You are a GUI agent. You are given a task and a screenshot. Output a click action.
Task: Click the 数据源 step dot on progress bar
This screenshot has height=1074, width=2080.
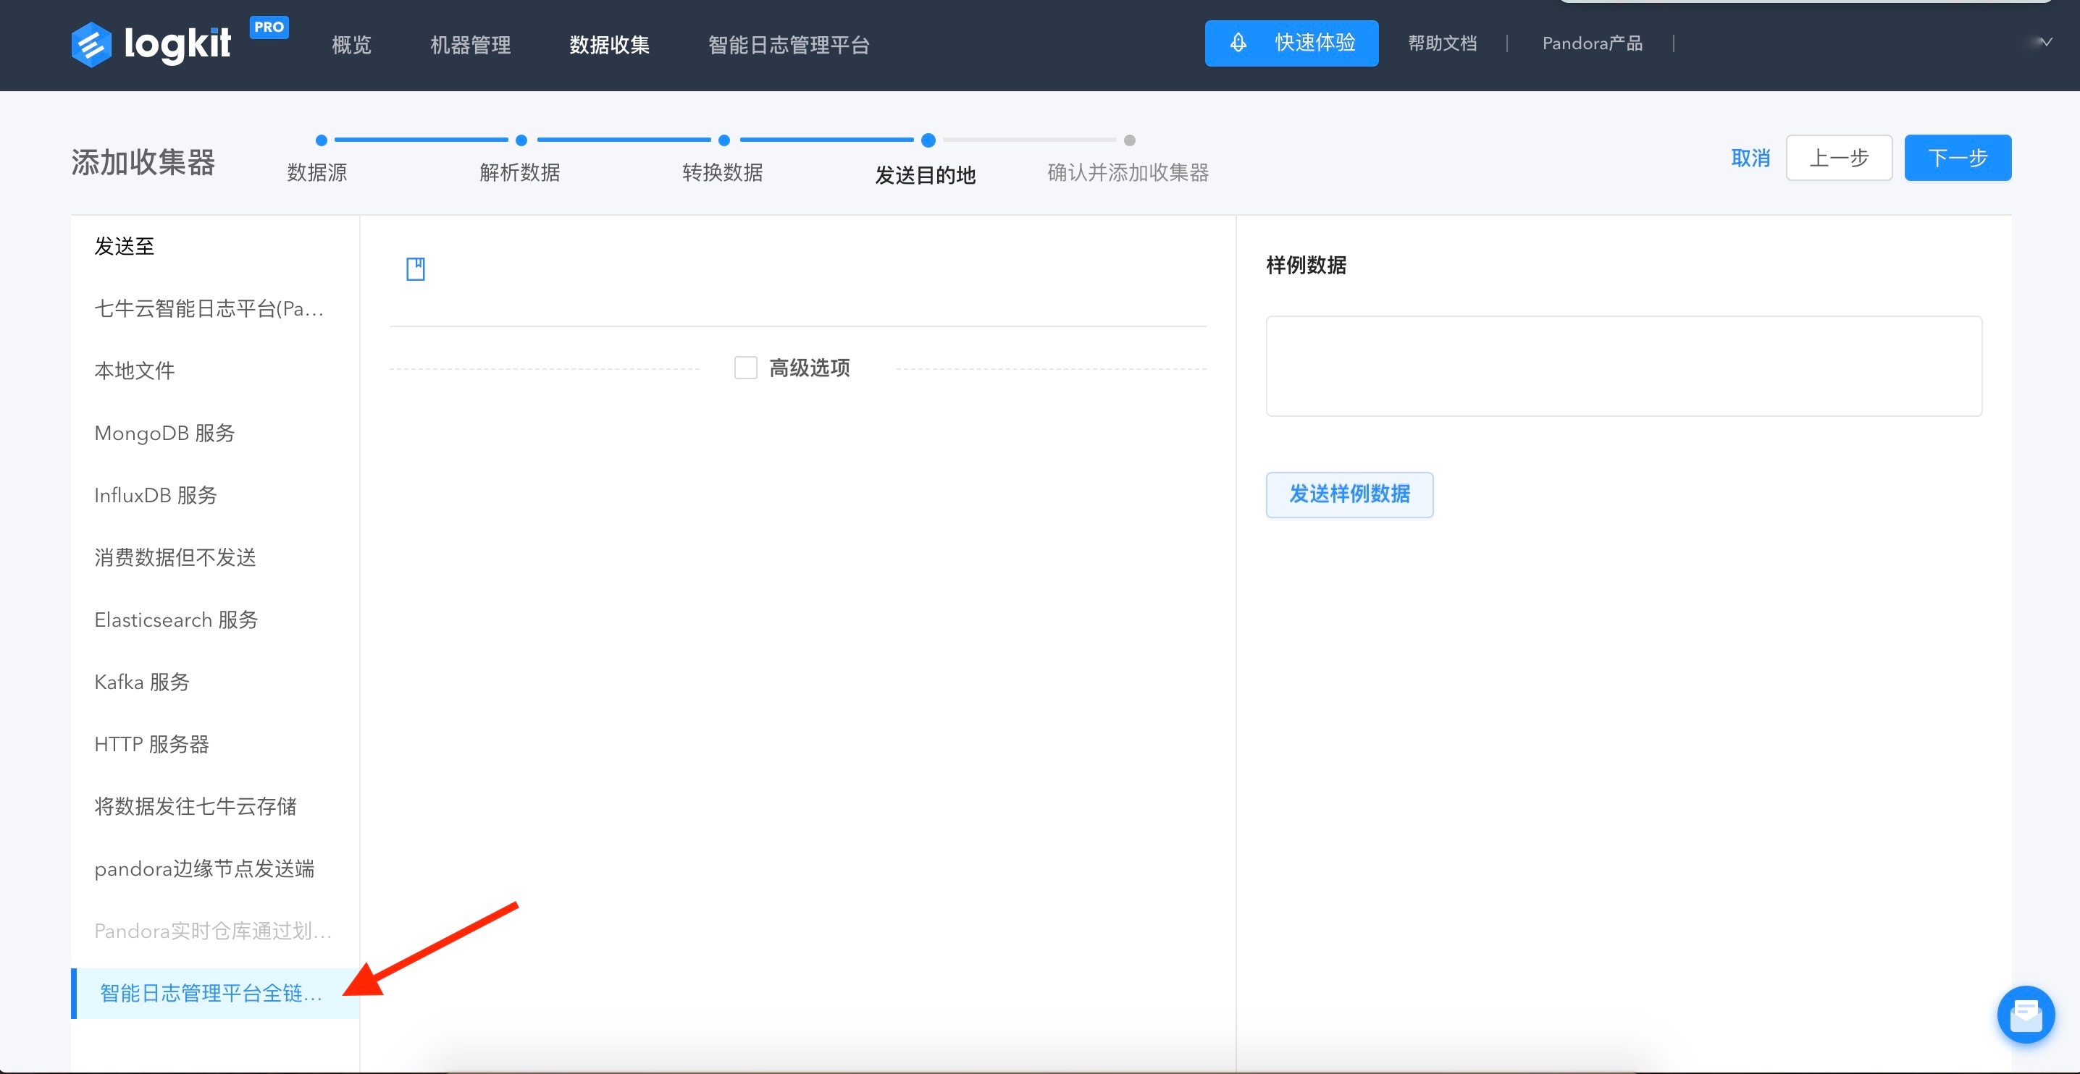pos(322,140)
